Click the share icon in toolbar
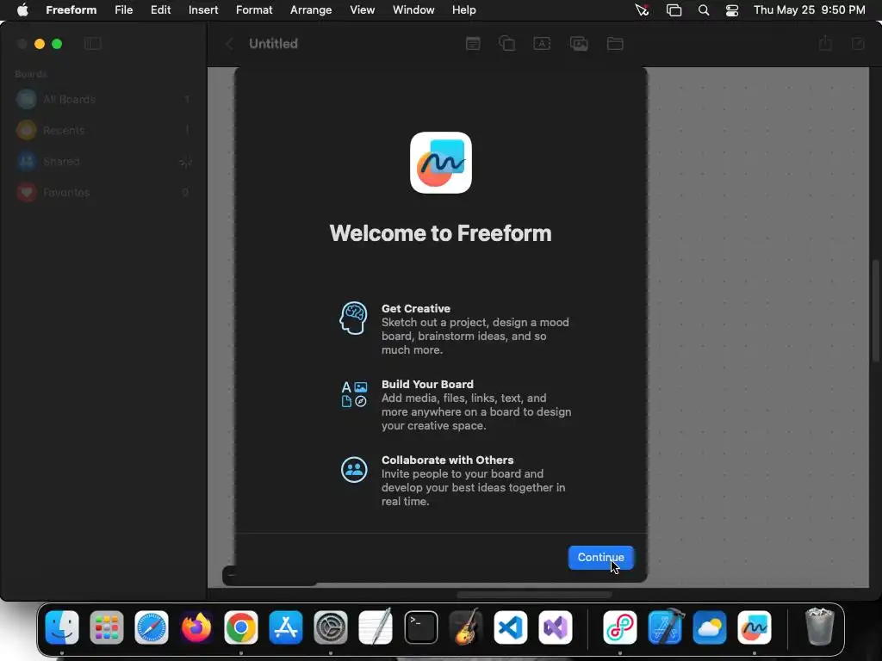The height and width of the screenshot is (661, 882). (825, 43)
